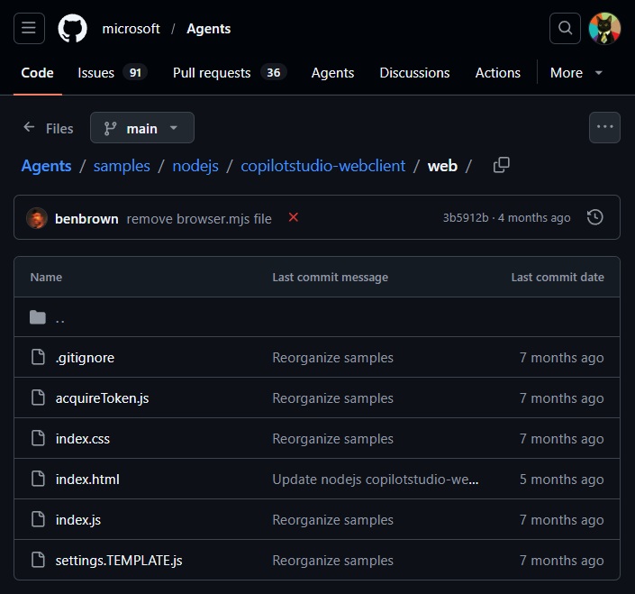Open the settings.TEMPLATE.js file
The width and height of the screenshot is (635, 594).
coord(119,561)
